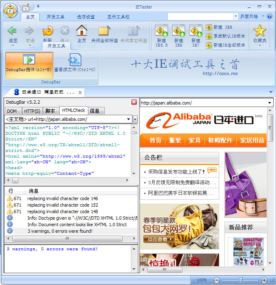Viewport: 276px width, 285px height.
Task: Open the Favorites star menu
Action: click(x=260, y=36)
